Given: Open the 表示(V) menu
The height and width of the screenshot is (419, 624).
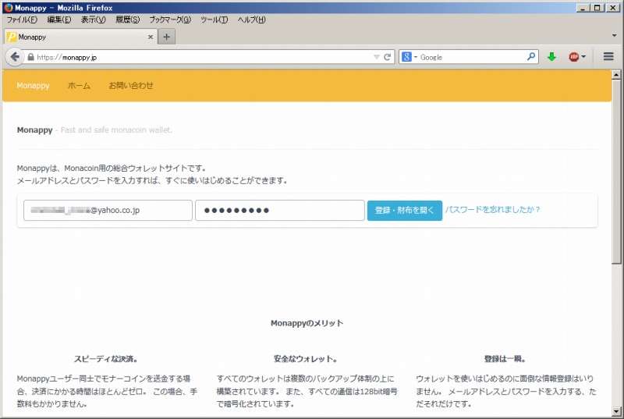Looking at the screenshot, I should click(94, 20).
